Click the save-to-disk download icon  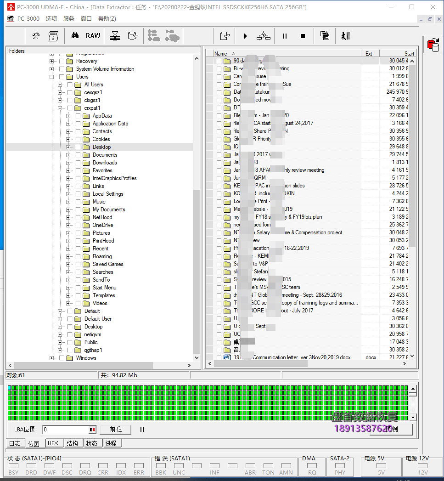point(115,36)
